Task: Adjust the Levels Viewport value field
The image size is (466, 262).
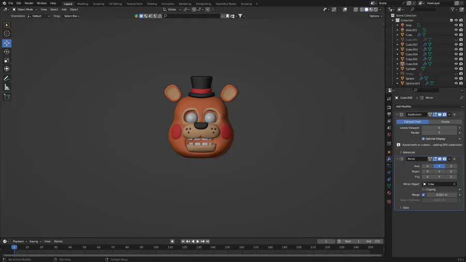Action: pyautogui.click(x=439, y=128)
